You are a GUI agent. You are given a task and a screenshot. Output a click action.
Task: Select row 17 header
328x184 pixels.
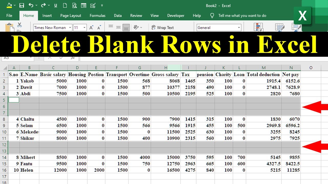[x=4, y=177]
